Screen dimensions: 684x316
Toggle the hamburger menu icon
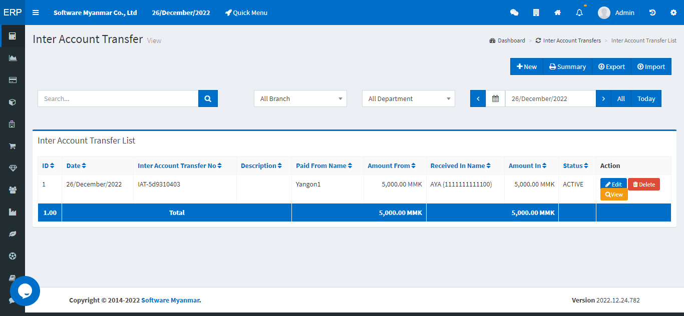point(36,12)
